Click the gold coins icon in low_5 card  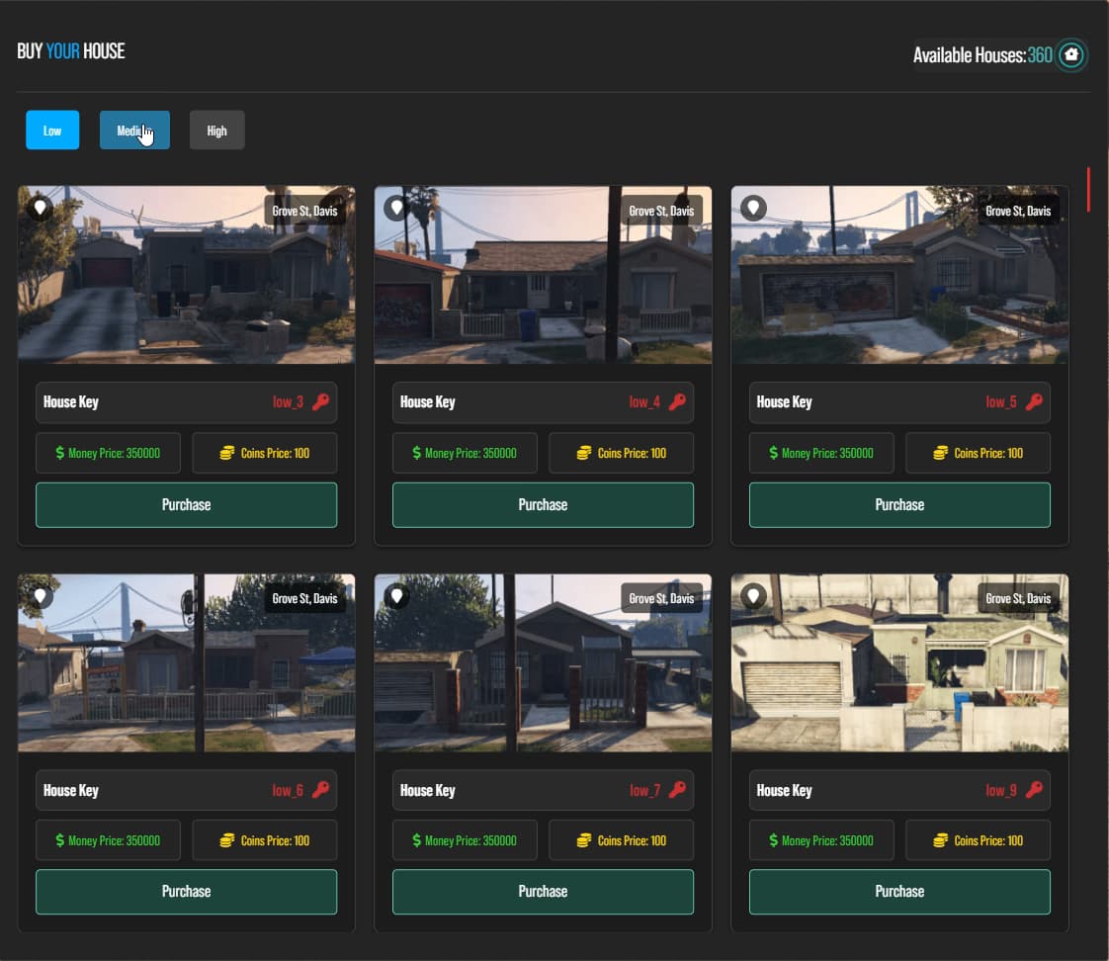[x=940, y=453]
